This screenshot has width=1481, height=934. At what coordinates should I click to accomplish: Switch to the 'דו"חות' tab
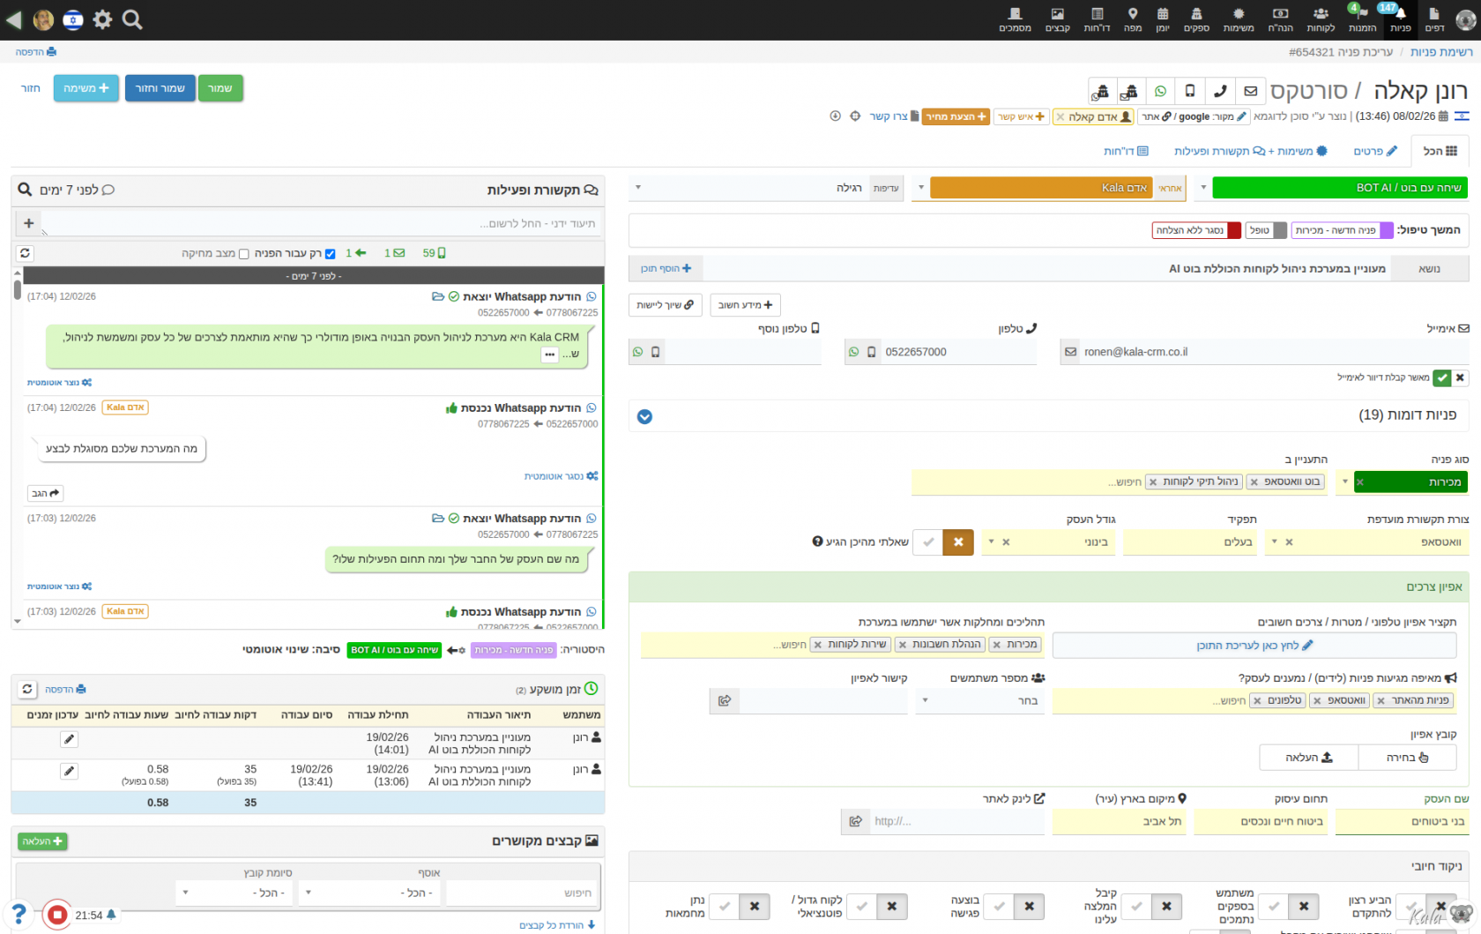(x=1126, y=151)
